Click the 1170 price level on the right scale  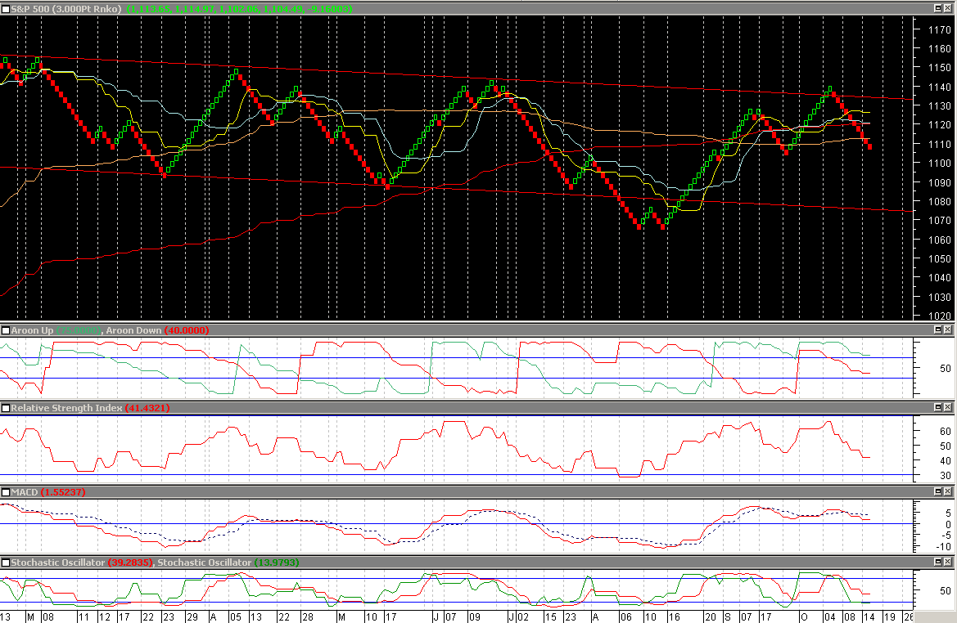coord(940,29)
